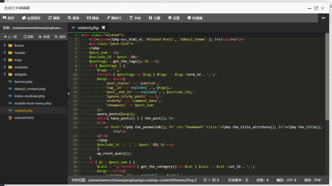The image size is (332, 186).
Task: Change language via 语言: PHP
Action: point(312,180)
